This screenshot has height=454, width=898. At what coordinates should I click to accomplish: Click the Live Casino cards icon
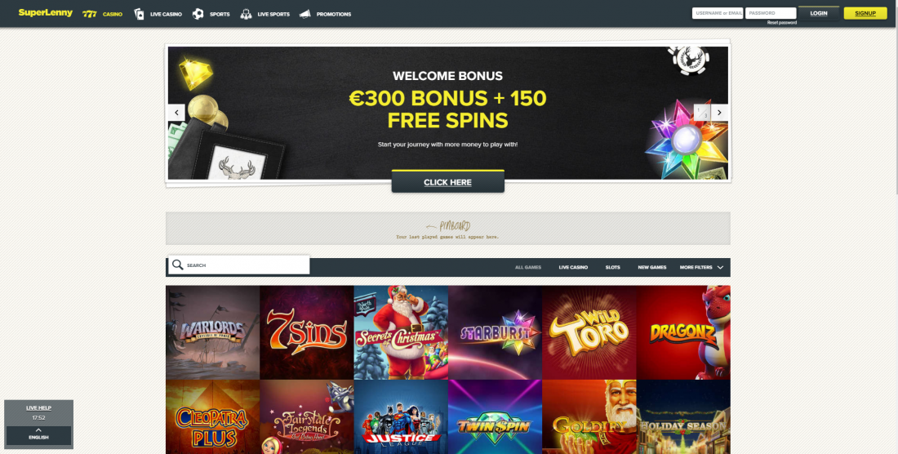tap(139, 14)
